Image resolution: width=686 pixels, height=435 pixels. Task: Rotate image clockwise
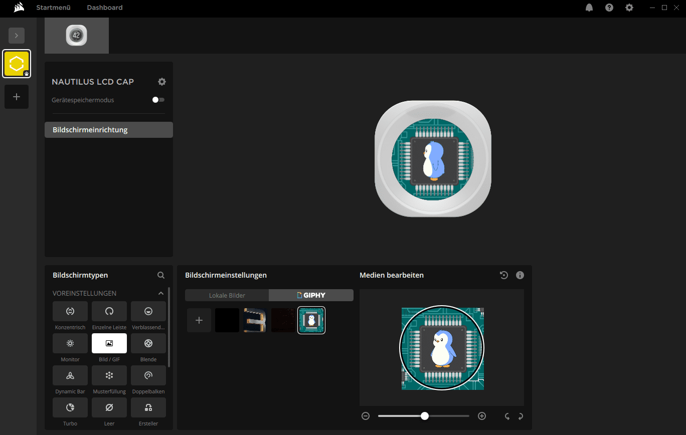point(521,416)
